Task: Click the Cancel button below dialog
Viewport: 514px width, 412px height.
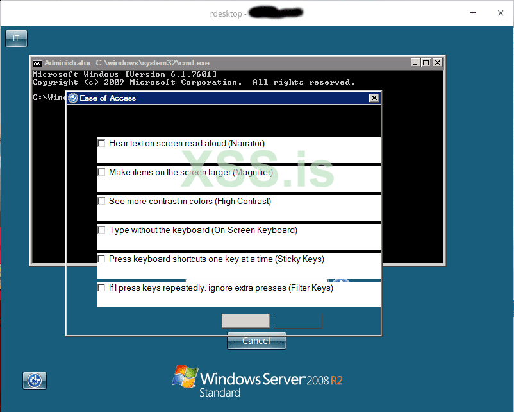Action: click(x=256, y=341)
